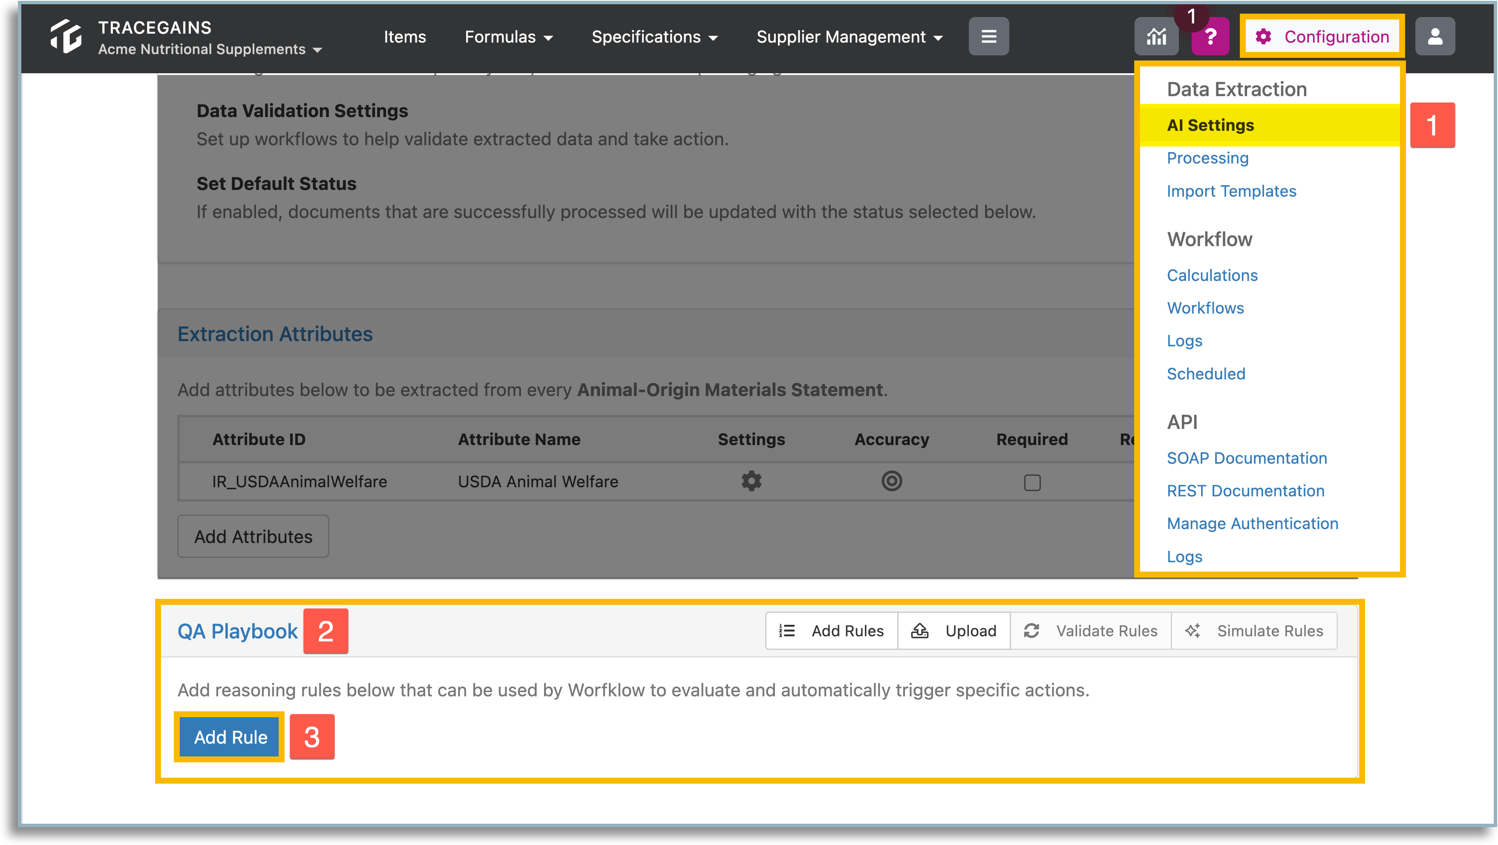Open Calculations under Workflow
Screen dimensions: 1498x845
coord(1212,276)
